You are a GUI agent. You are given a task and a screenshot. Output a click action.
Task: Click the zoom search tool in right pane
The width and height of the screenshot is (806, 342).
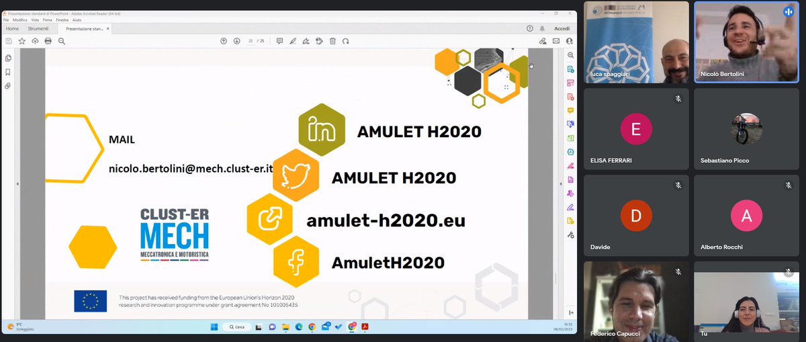point(570,56)
